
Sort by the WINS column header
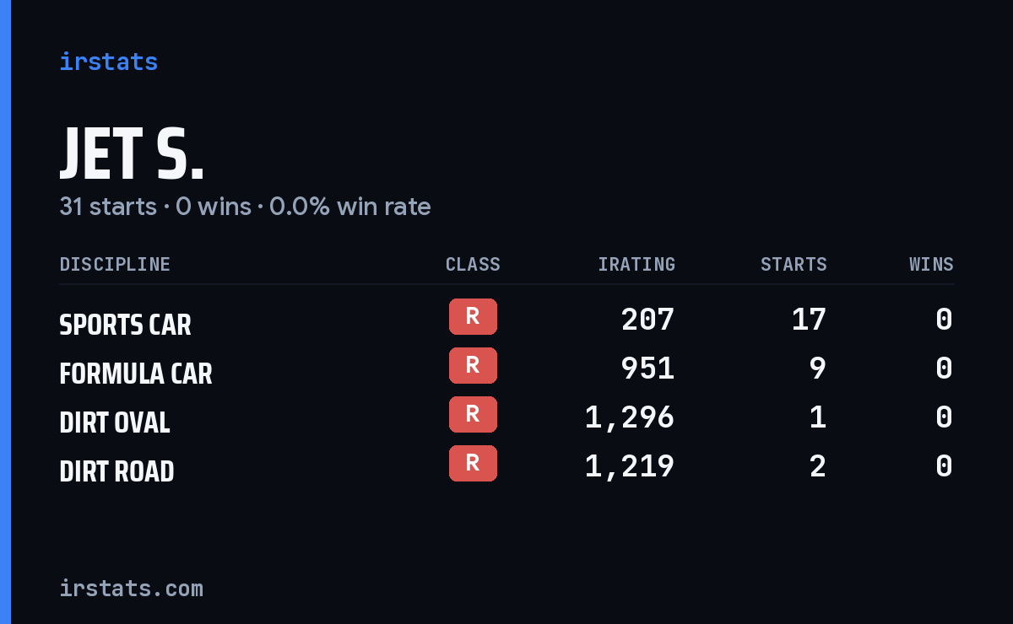(931, 265)
